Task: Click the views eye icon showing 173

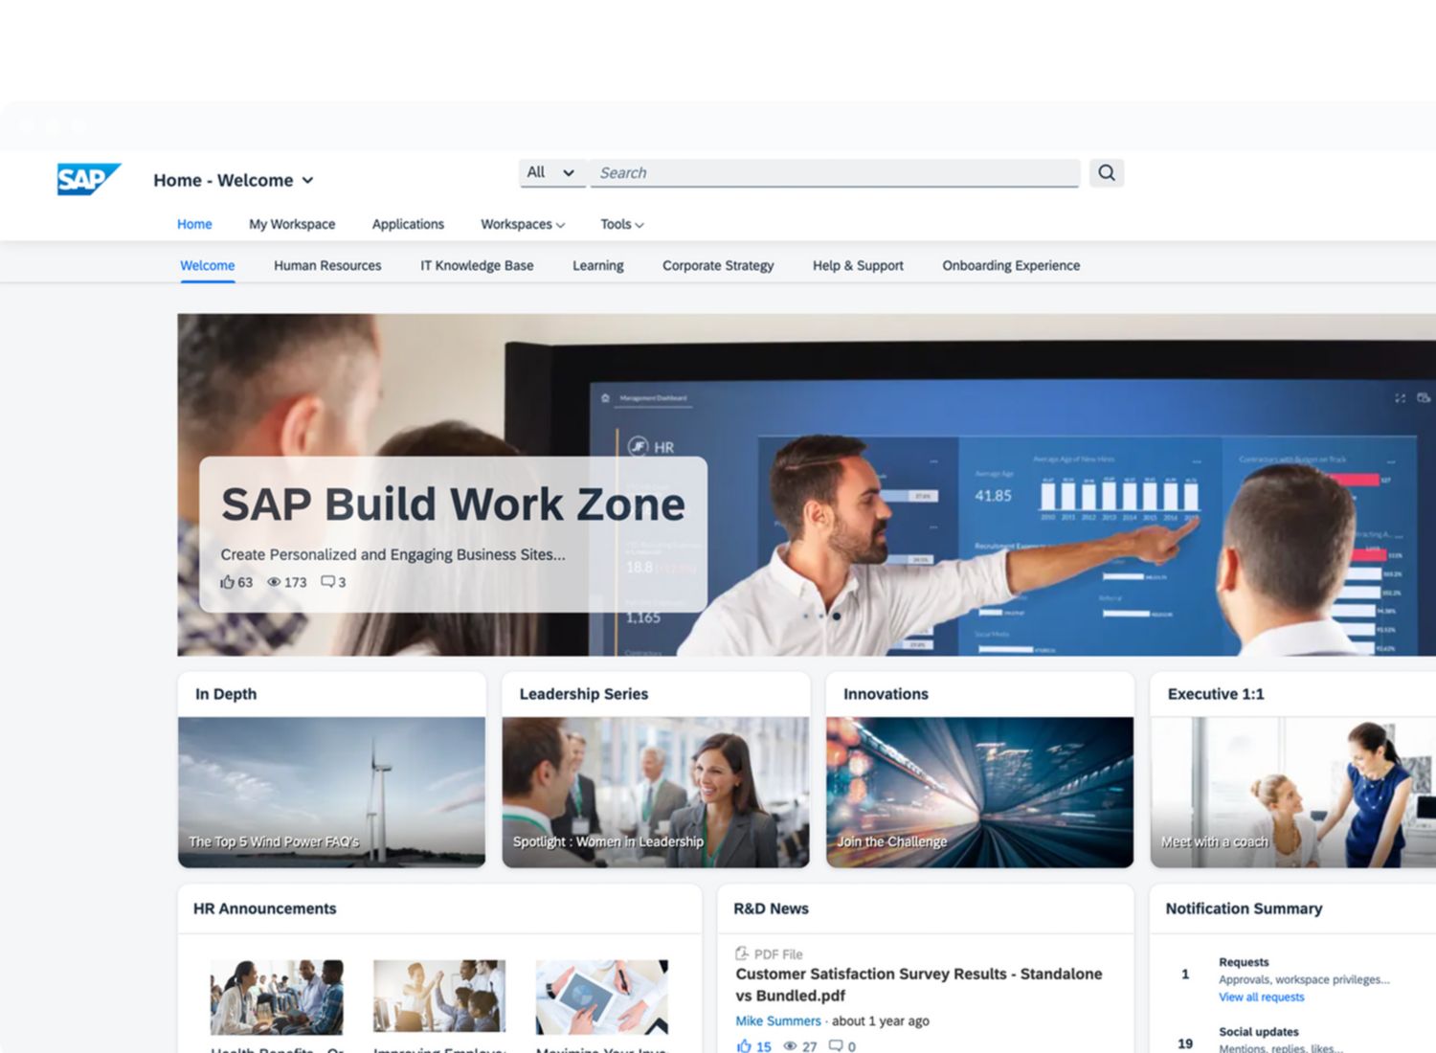Action: (274, 582)
